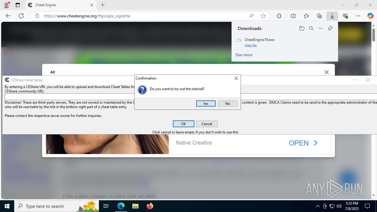Image resolution: width=377 pixels, height=212 pixels.
Task: Open the Collections icon
Action: (319, 16)
